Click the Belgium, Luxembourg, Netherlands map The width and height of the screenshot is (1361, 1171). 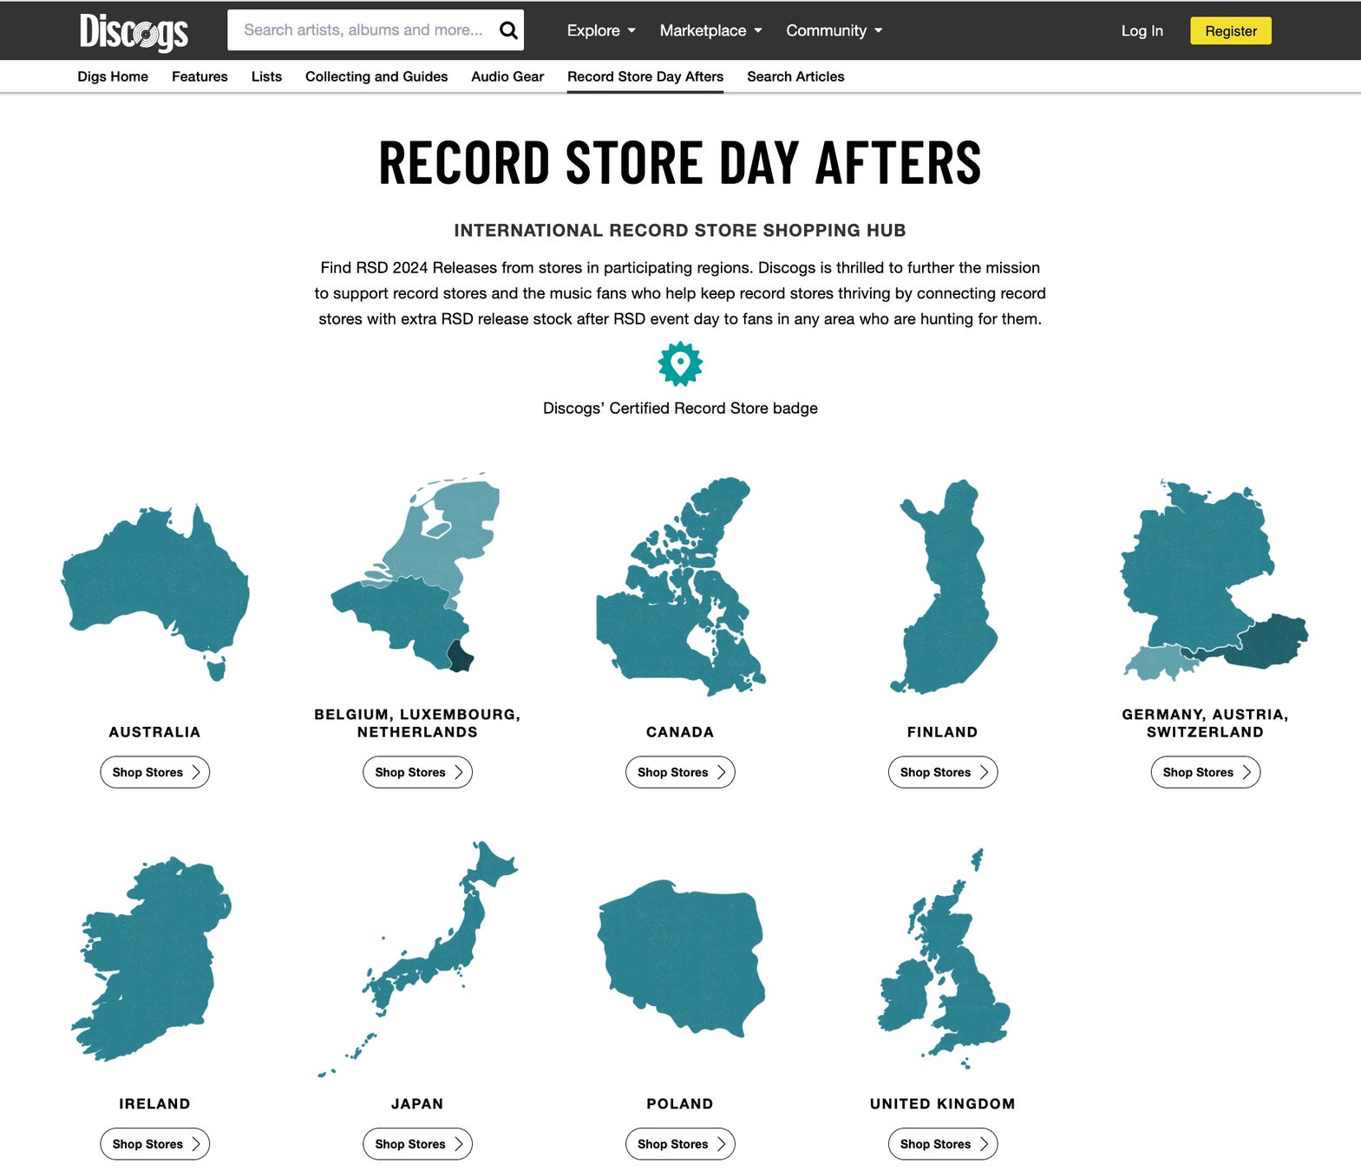(415, 572)
